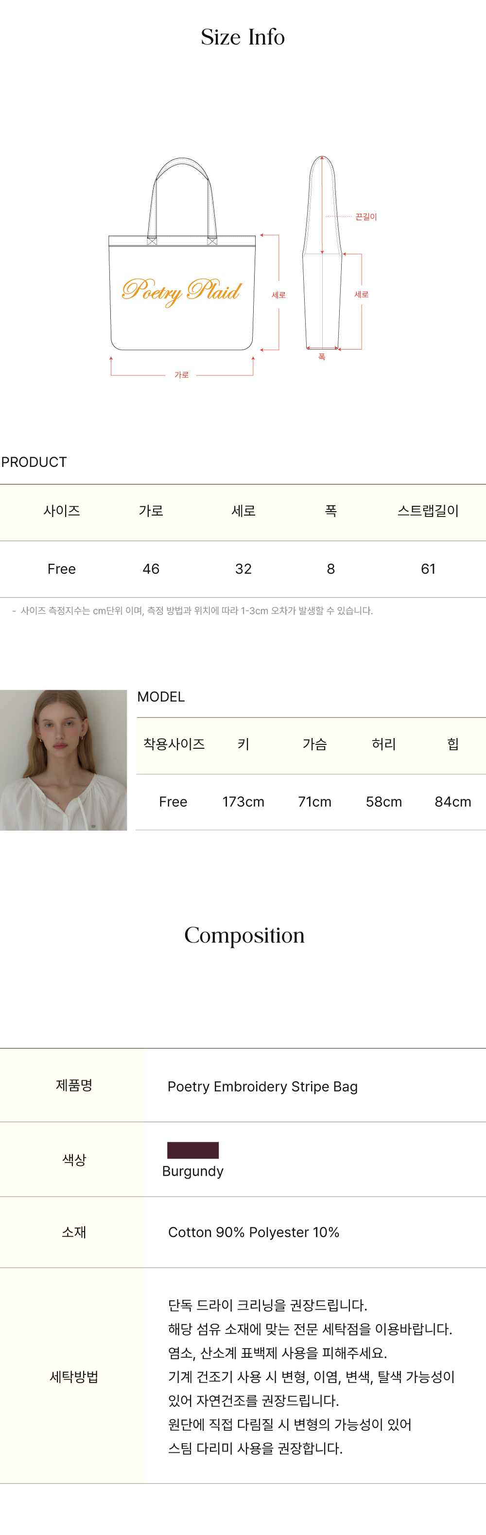Screen dimensions: 486x1535
Task: Click the 스트랩길이 column header
Action: (x=428, y=511)
